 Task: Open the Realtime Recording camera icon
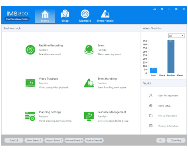click(30, 50)
